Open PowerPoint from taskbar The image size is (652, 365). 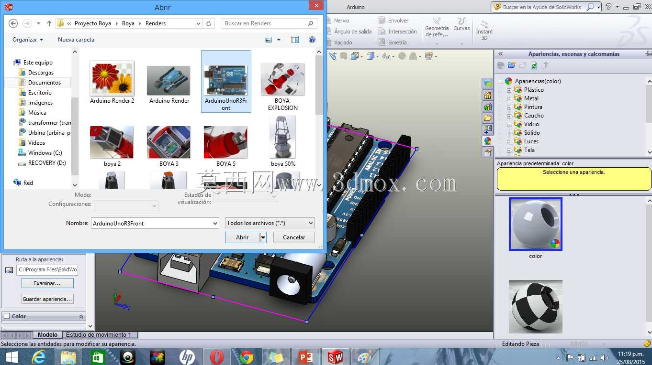coord(305,357)
